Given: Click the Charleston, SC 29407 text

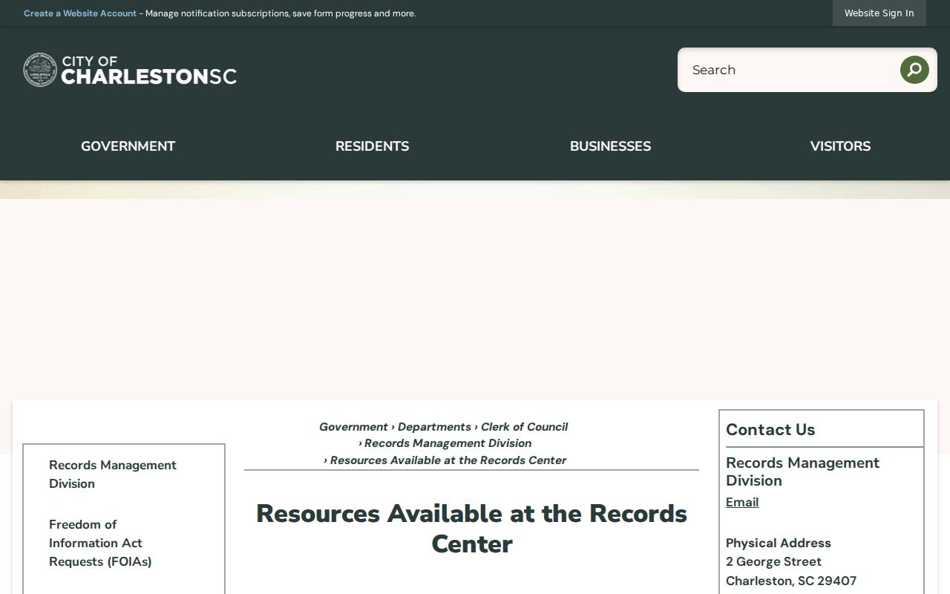Looking at the screenshot, I should [x=791, y=581].
